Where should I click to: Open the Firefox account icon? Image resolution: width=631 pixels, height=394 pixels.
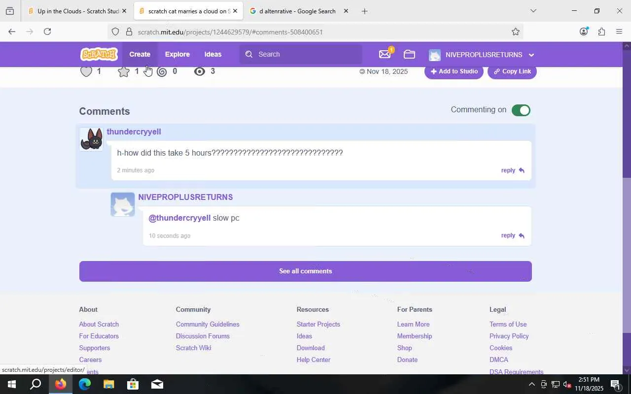[x=584, y=32]
